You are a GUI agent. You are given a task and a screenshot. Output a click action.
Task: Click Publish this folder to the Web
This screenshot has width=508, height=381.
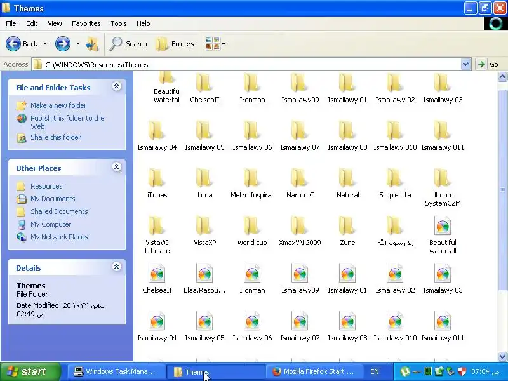(67, 122)
